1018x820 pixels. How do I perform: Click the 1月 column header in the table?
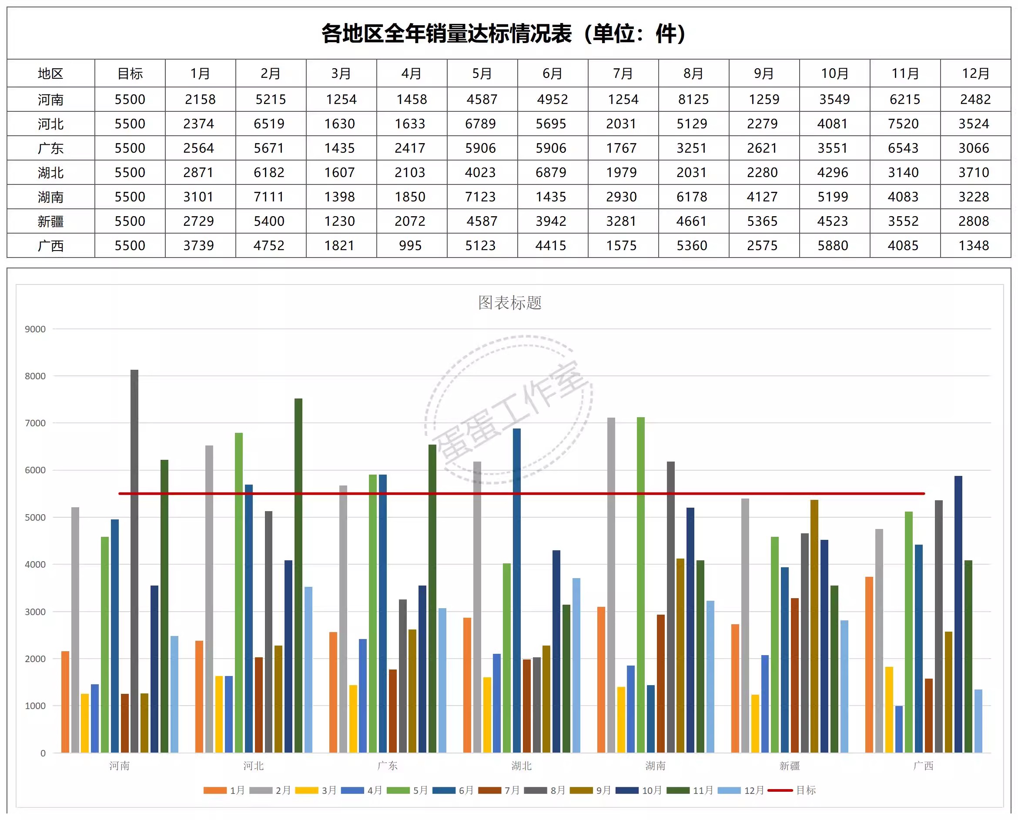point(200,73)
